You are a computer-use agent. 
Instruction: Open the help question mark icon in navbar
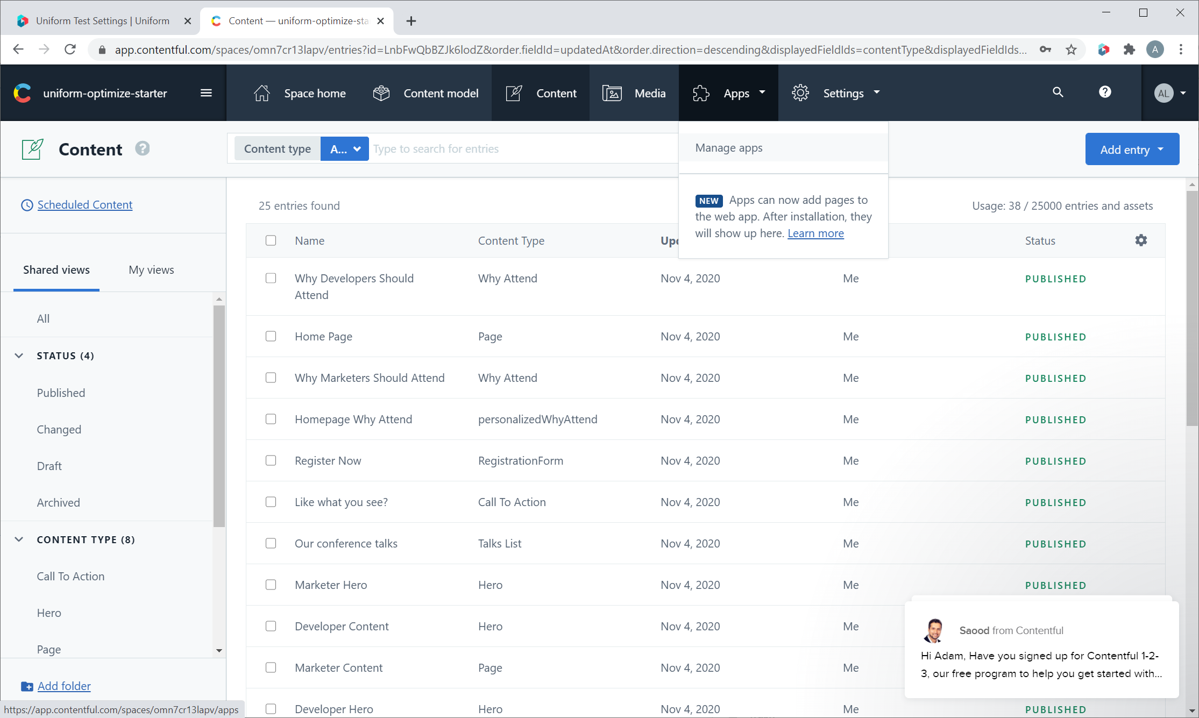tap(1104, 93)
